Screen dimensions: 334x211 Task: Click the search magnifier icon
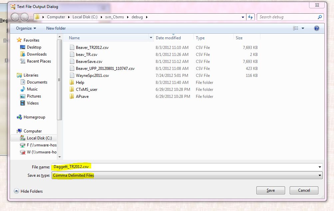[x=320, y=17]
